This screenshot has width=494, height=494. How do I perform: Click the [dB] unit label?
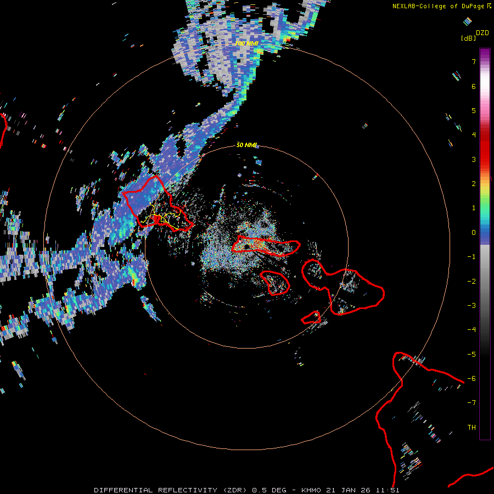469,38
